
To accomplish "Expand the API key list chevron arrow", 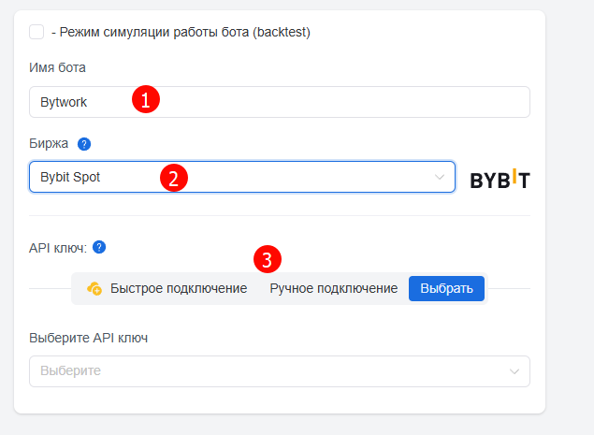I will [x=514, y=371].
